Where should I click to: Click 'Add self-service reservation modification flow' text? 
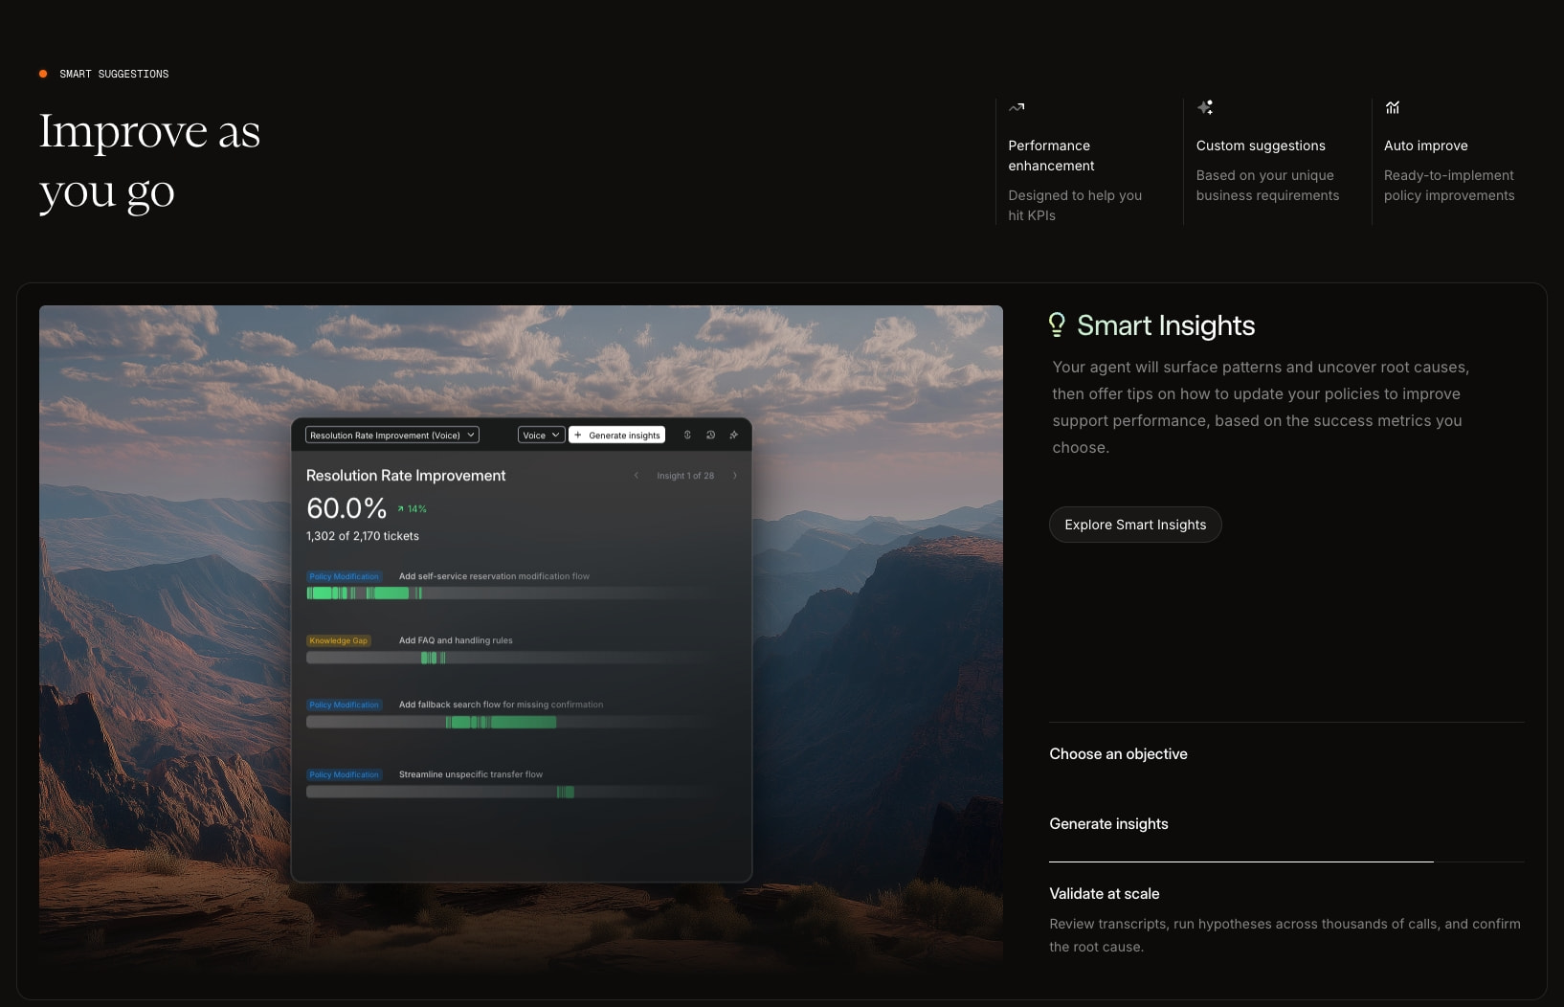(x=494, y=576)
